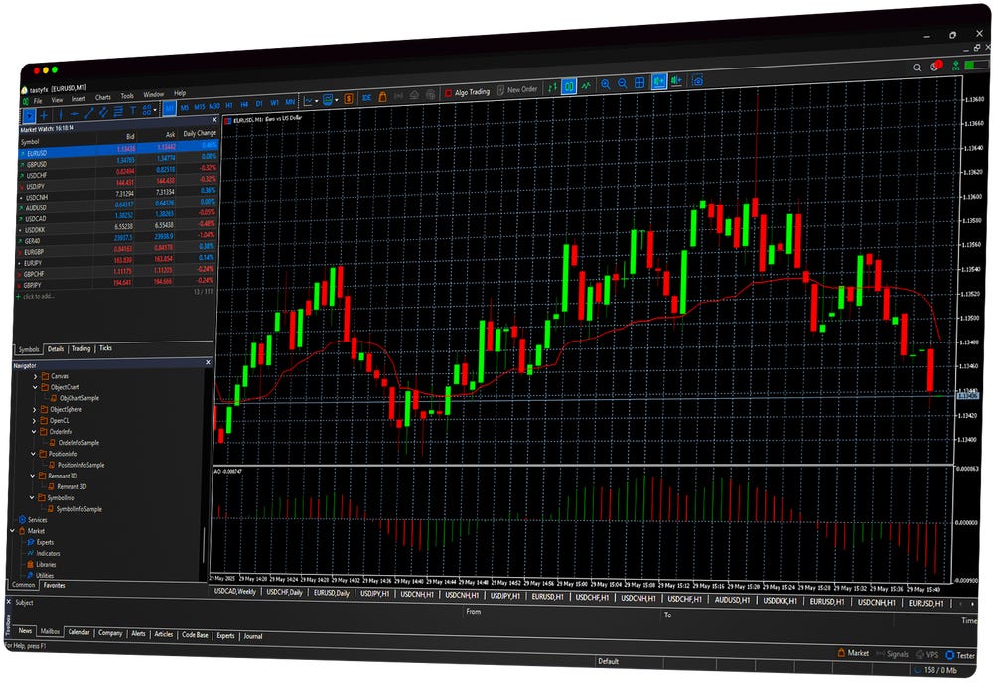Select the M1 timeframe
Screen dimensions: 993x683
(x=169, y=109)
